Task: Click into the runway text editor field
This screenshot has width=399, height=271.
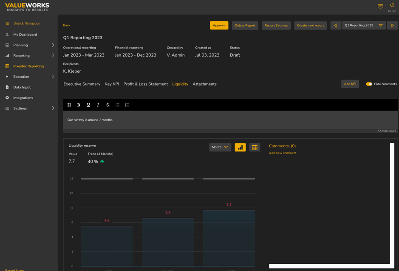Action: pos(230,120)
